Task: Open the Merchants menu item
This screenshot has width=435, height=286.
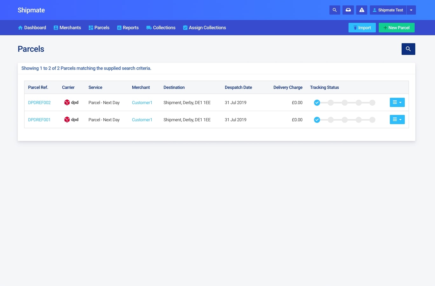Action: [67, 28]
